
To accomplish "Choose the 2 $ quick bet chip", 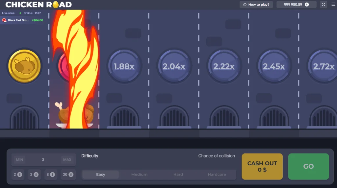I will pos(18,175).
